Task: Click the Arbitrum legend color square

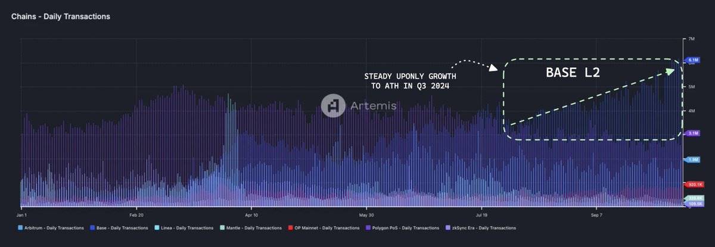Action: click(21, 227)
